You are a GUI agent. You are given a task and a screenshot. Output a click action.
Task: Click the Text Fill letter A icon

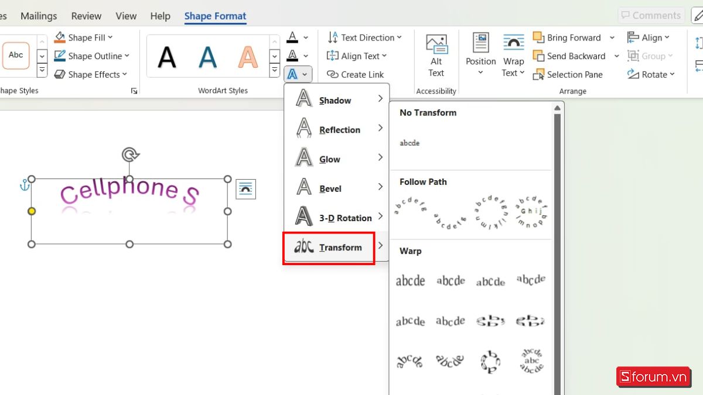click(292, 38)
